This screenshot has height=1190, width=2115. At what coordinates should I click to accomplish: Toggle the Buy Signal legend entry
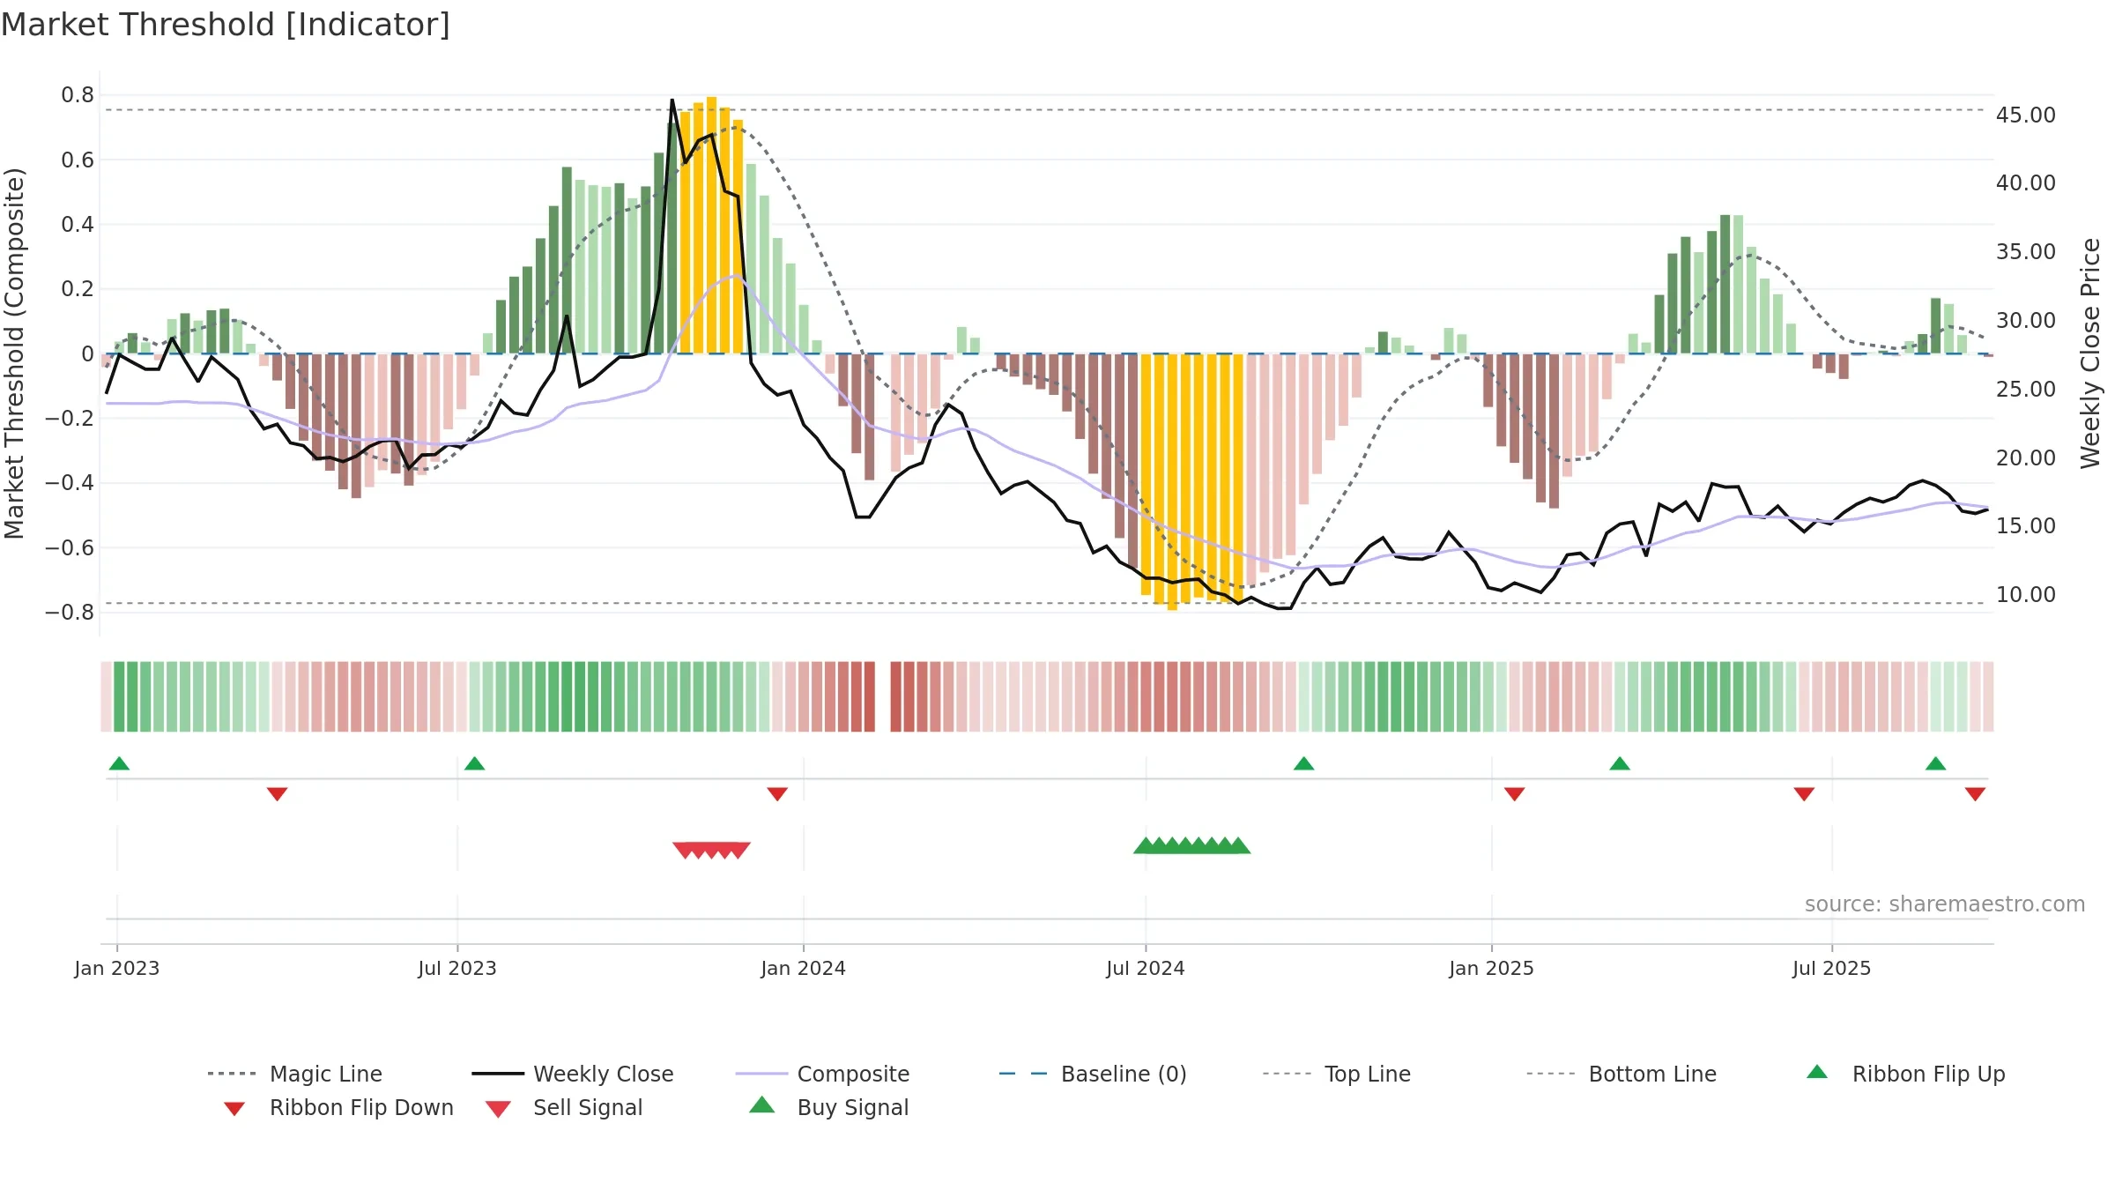828,1108
